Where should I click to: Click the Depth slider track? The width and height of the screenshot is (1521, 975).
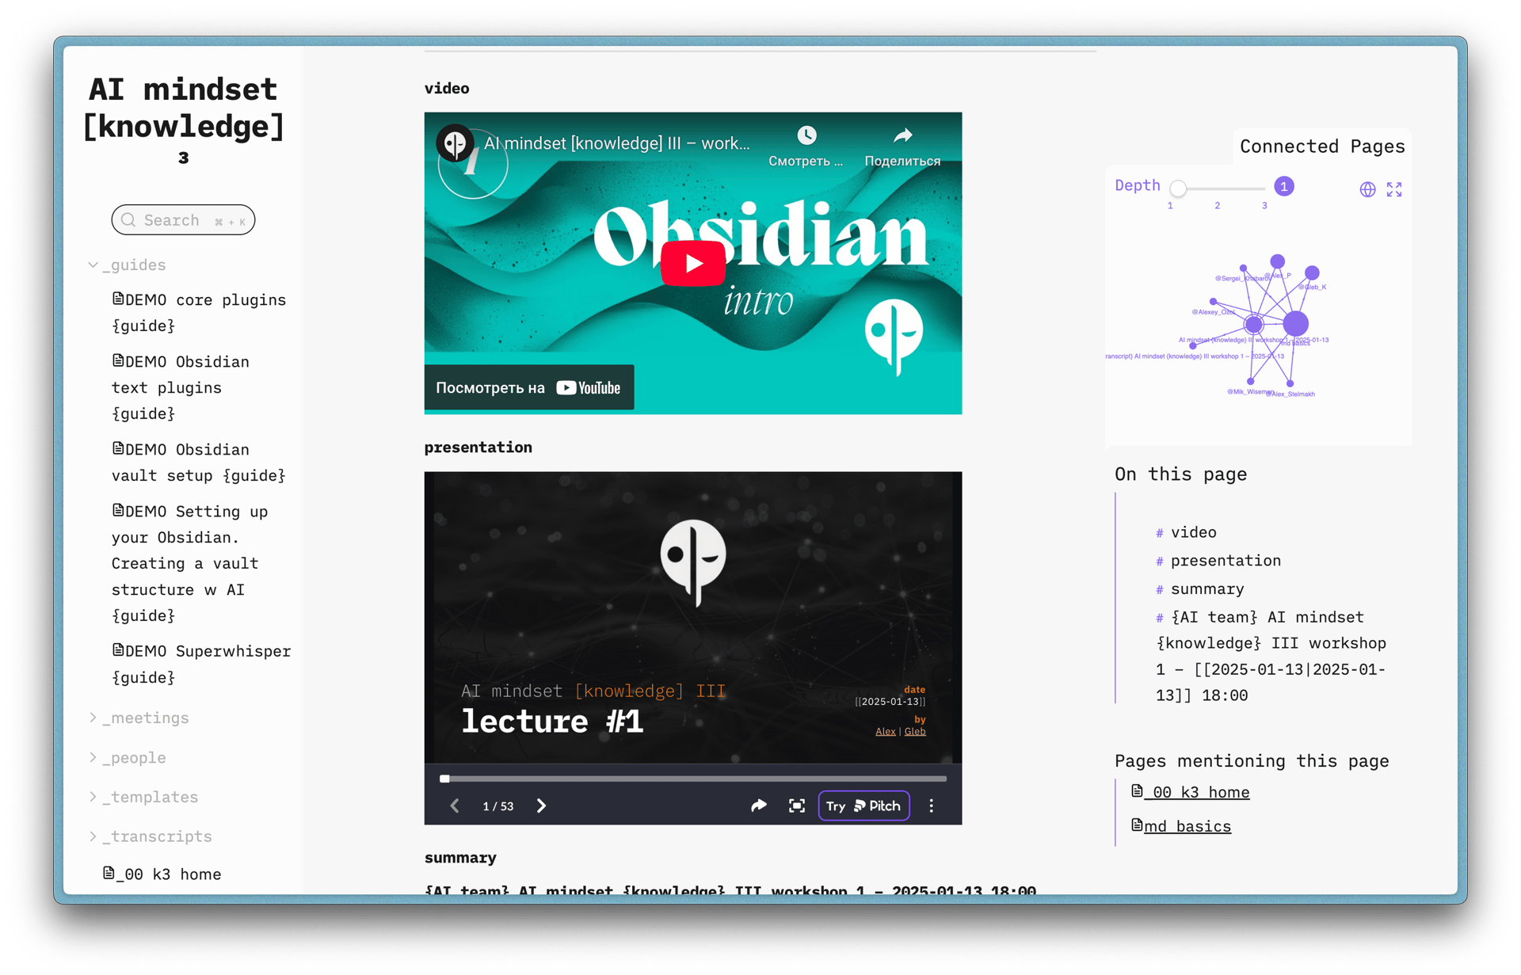(1218, 189)
